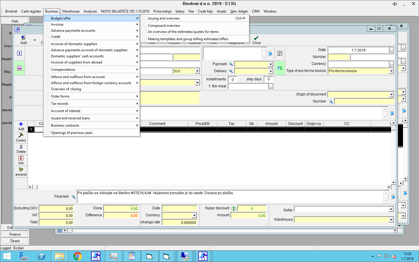Image resolution: width=419 pixels, height=262 pixels.
Task: Click magnifier icon next to Payment
Action: tap(231, 64)
